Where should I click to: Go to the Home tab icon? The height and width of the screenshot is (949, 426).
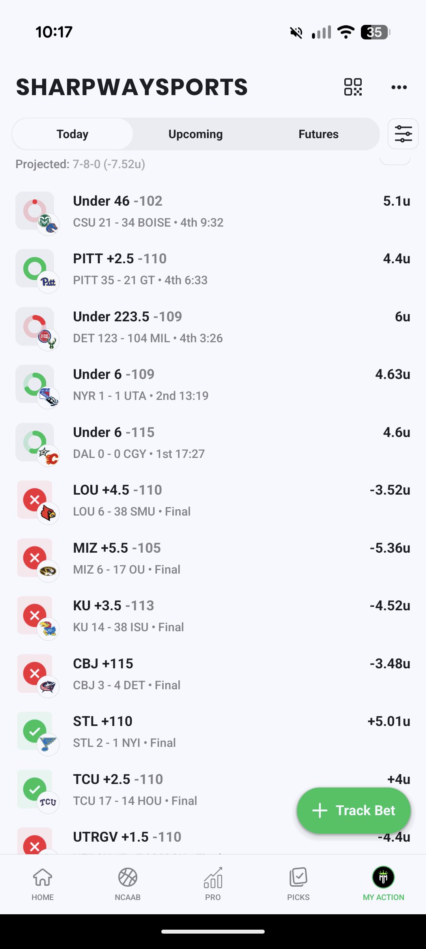point(43,877)
